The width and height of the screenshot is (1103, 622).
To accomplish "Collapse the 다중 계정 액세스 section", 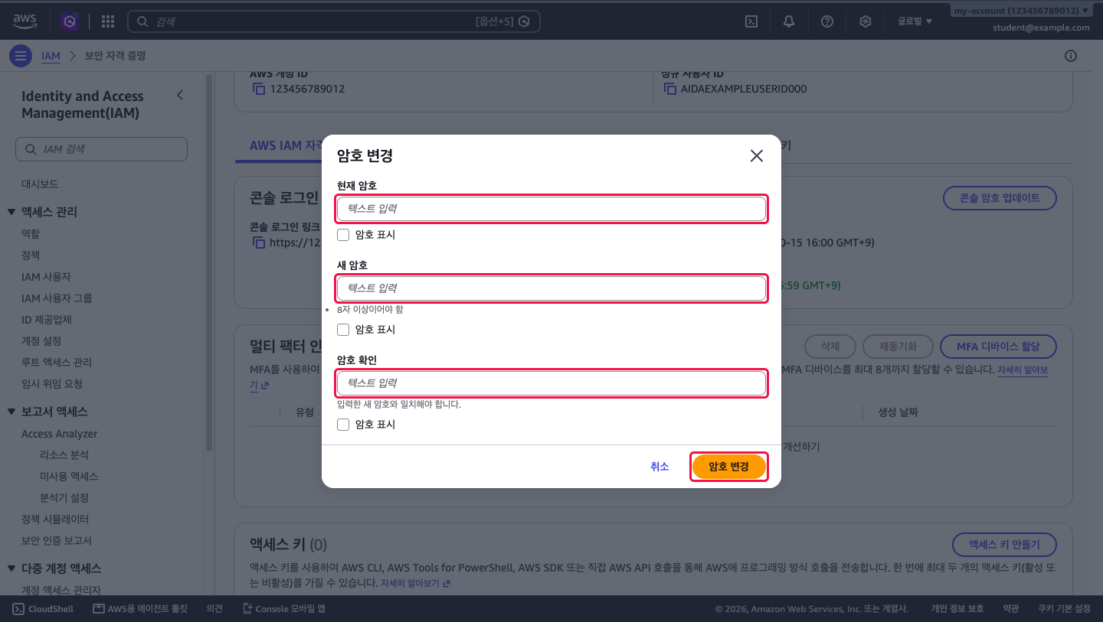I will coord(11,568).
